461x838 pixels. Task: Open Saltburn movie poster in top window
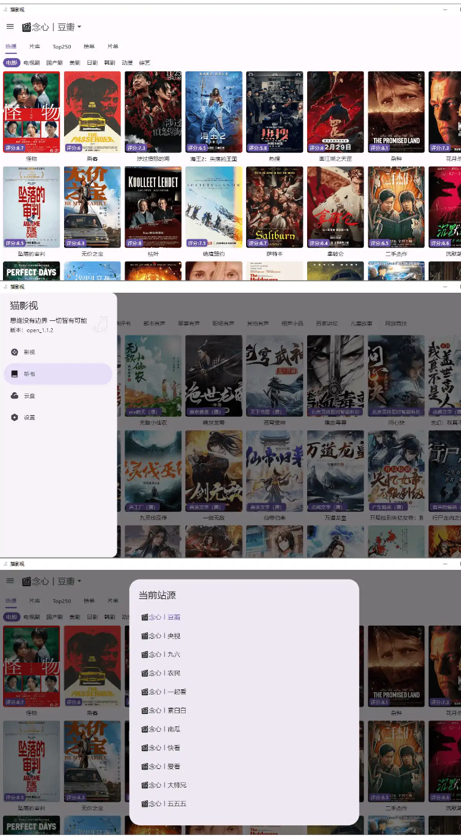pos(274,207)
